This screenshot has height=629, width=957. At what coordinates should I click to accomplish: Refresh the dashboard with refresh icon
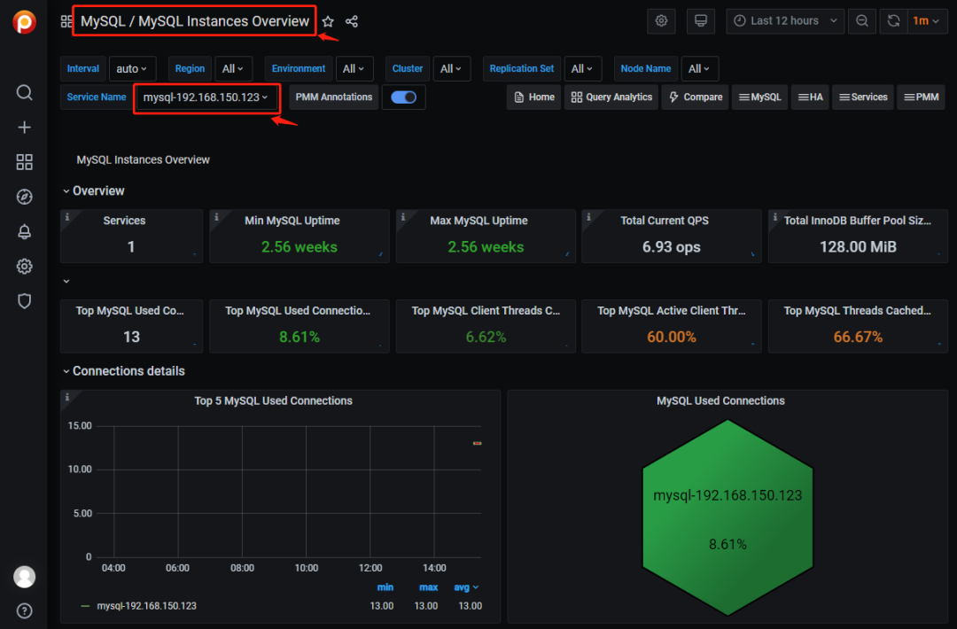tap(893, 20)
